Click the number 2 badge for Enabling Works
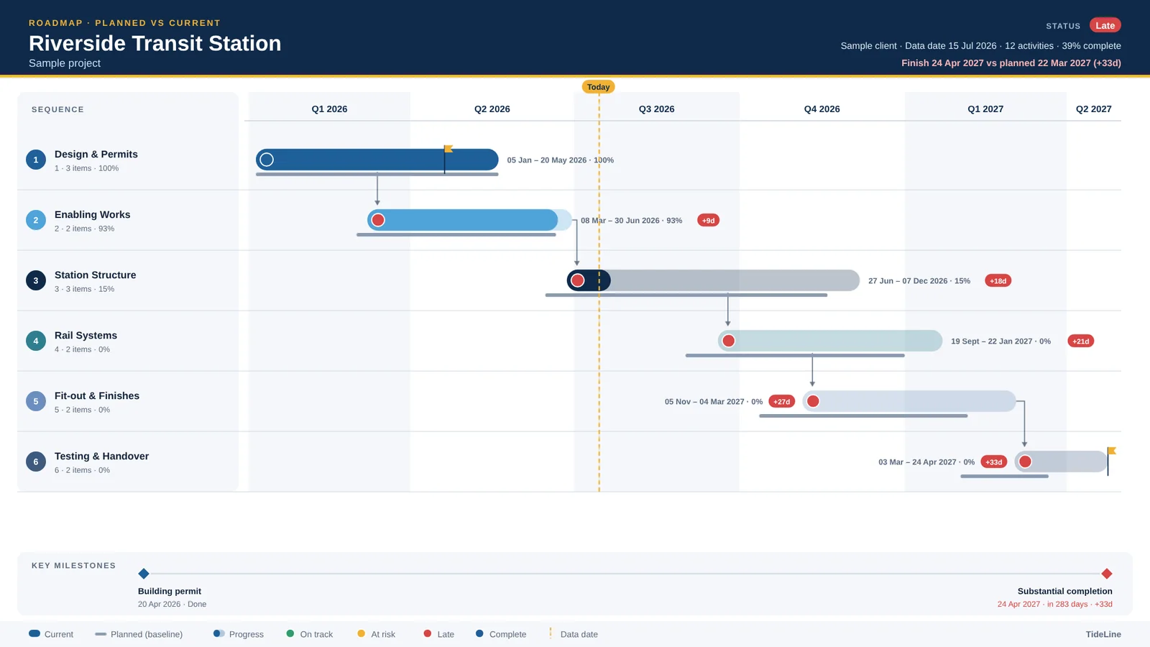Viewport: 1150px width, 647px height. (x=36, y=220)
